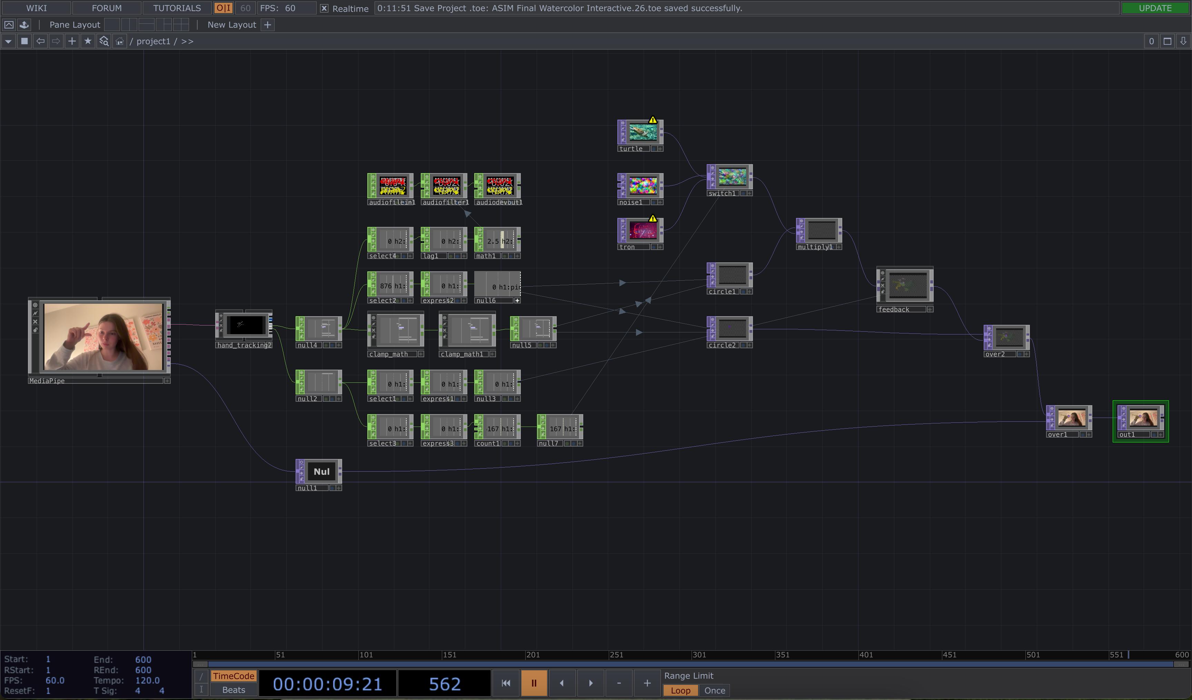The height and width of the screenshot is (700, 1192).
Task: Click warning triangle on turtle node
Action: pyautogui.click(x=653, y=120)
